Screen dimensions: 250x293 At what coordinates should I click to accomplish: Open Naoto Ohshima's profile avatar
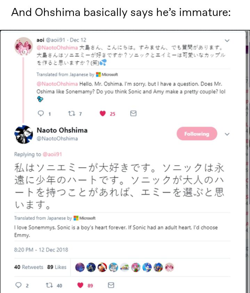[24, 135]
